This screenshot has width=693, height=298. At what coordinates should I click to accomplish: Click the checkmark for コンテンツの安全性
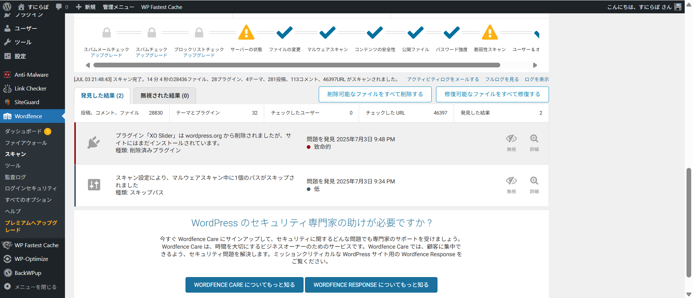[x=375, y=32]
